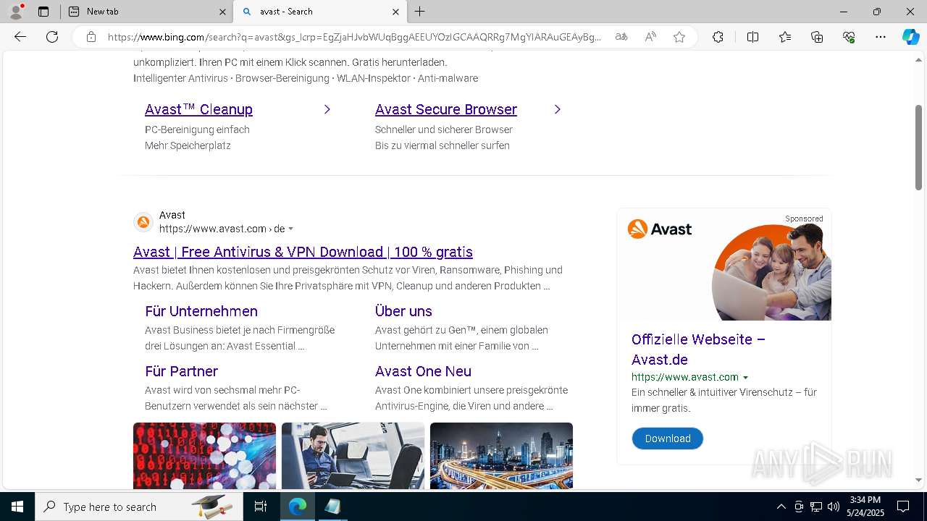Open Settings and more ellipsis menu
Image resolution: width=927 pixels, height=521 pixels.
(x=881, y=37)
